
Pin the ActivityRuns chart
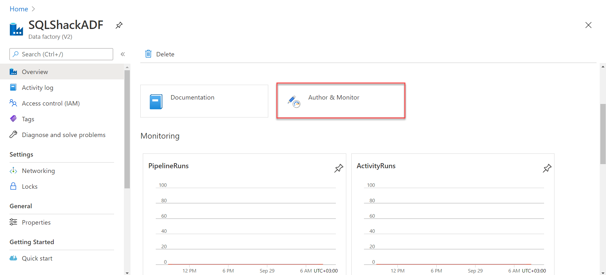[547, 168]
